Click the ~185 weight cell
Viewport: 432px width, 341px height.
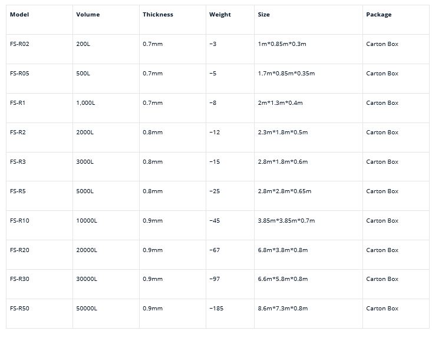coord(216,309)
